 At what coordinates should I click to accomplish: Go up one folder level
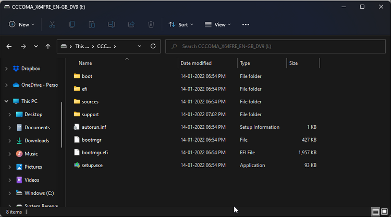click(48, 46)
